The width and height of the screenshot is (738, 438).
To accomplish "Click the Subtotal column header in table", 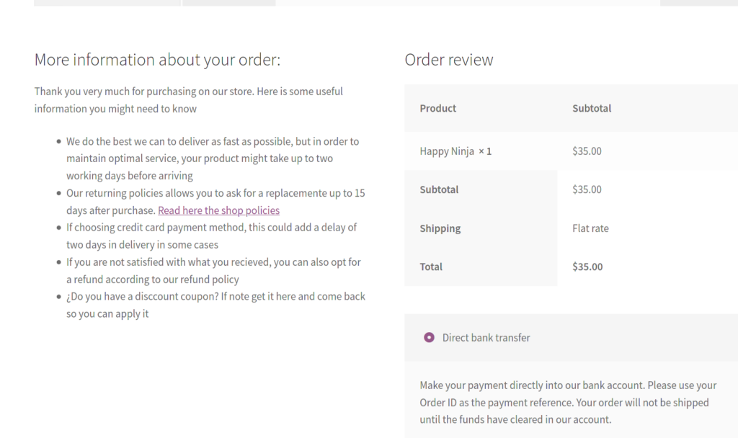I will 592,108.
